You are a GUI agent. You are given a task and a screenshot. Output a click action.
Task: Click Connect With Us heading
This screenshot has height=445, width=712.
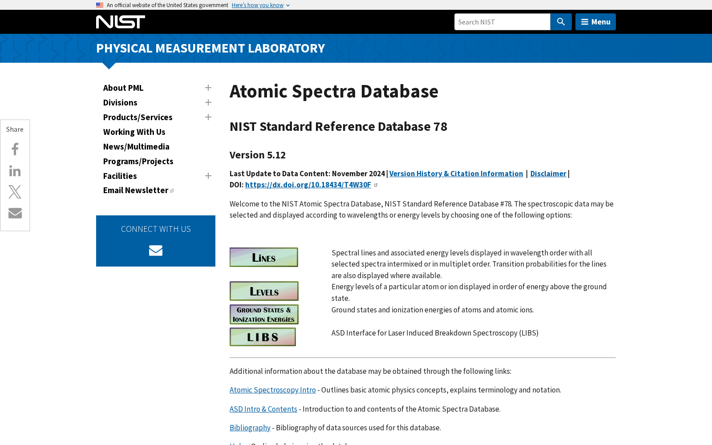[156, 229]
